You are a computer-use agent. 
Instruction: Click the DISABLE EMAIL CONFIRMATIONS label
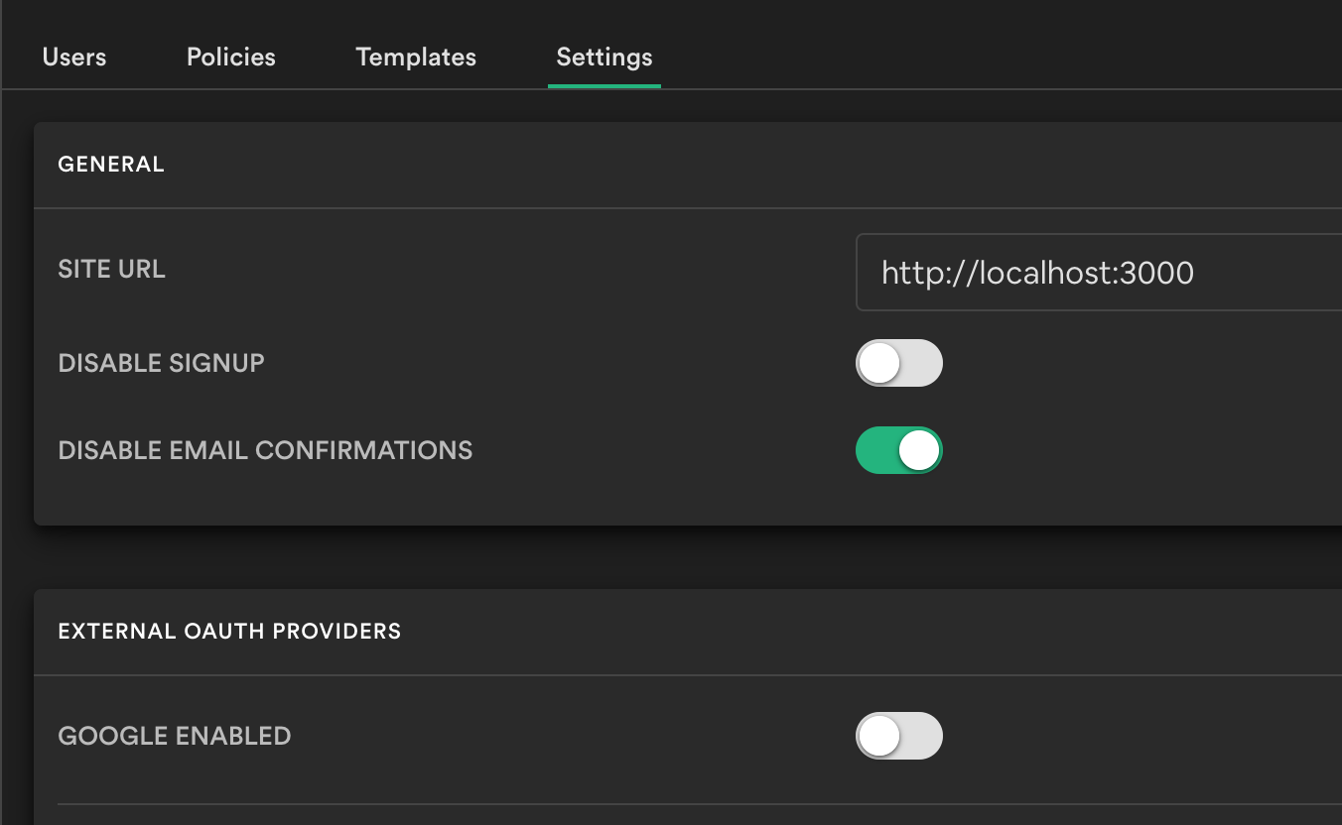pyautogui.click(x=265, y=449)
